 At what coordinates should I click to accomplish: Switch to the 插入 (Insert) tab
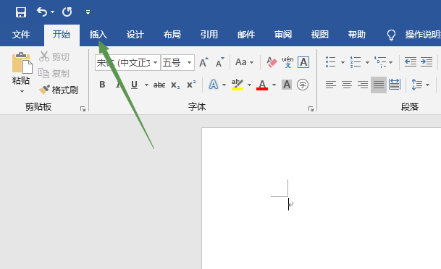[98, 35]
